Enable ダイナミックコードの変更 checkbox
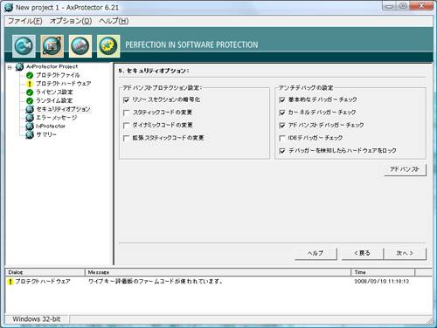The height and width of the screenshot is (328, 437). click(x=126, y=126)
